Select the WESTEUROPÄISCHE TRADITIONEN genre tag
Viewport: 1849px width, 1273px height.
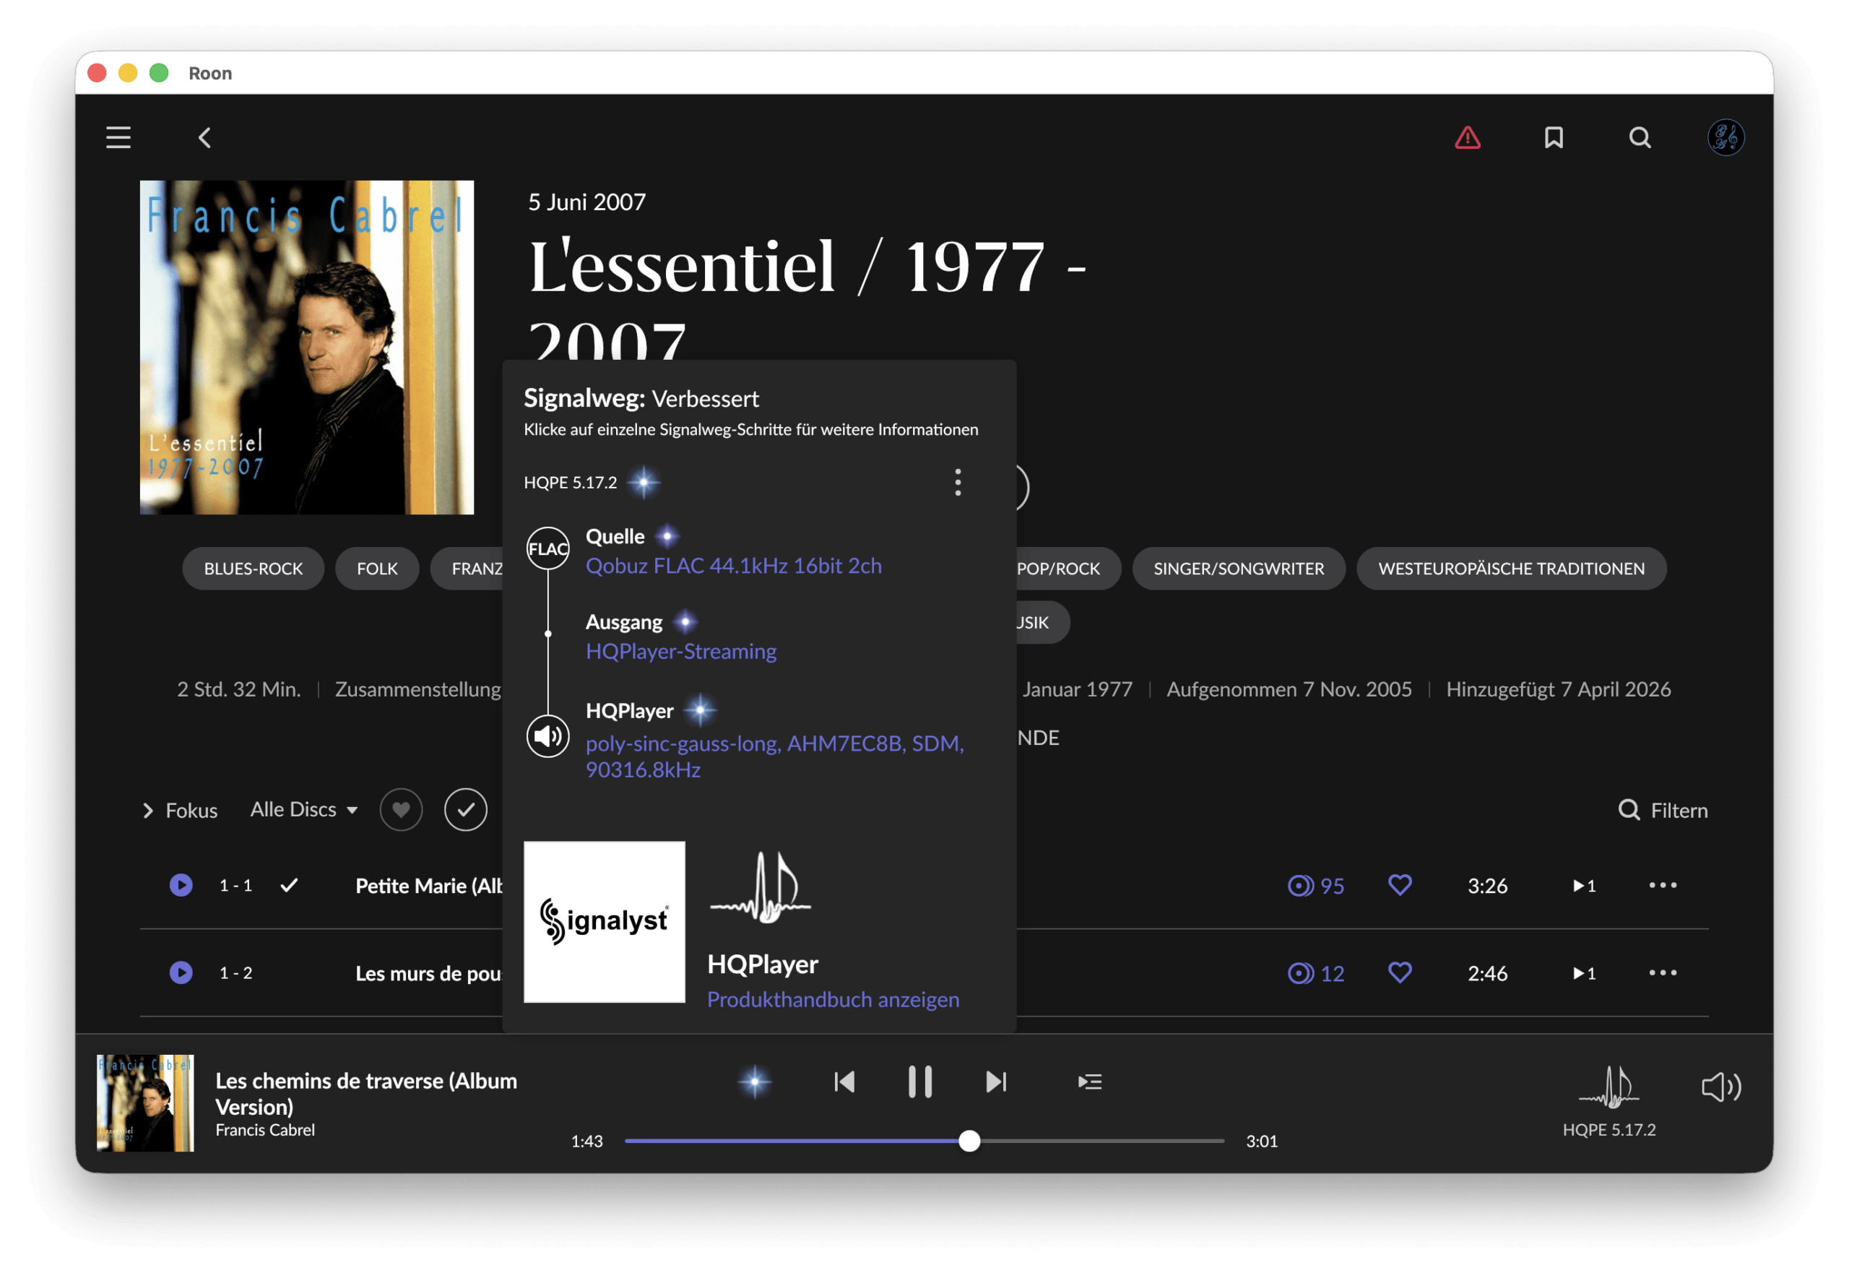point(1511,569)
